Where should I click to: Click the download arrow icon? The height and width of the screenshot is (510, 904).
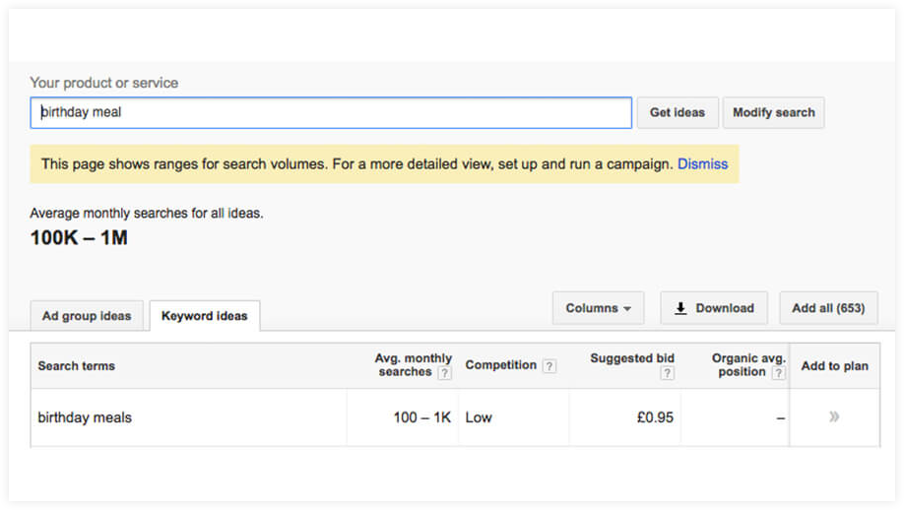680,308
